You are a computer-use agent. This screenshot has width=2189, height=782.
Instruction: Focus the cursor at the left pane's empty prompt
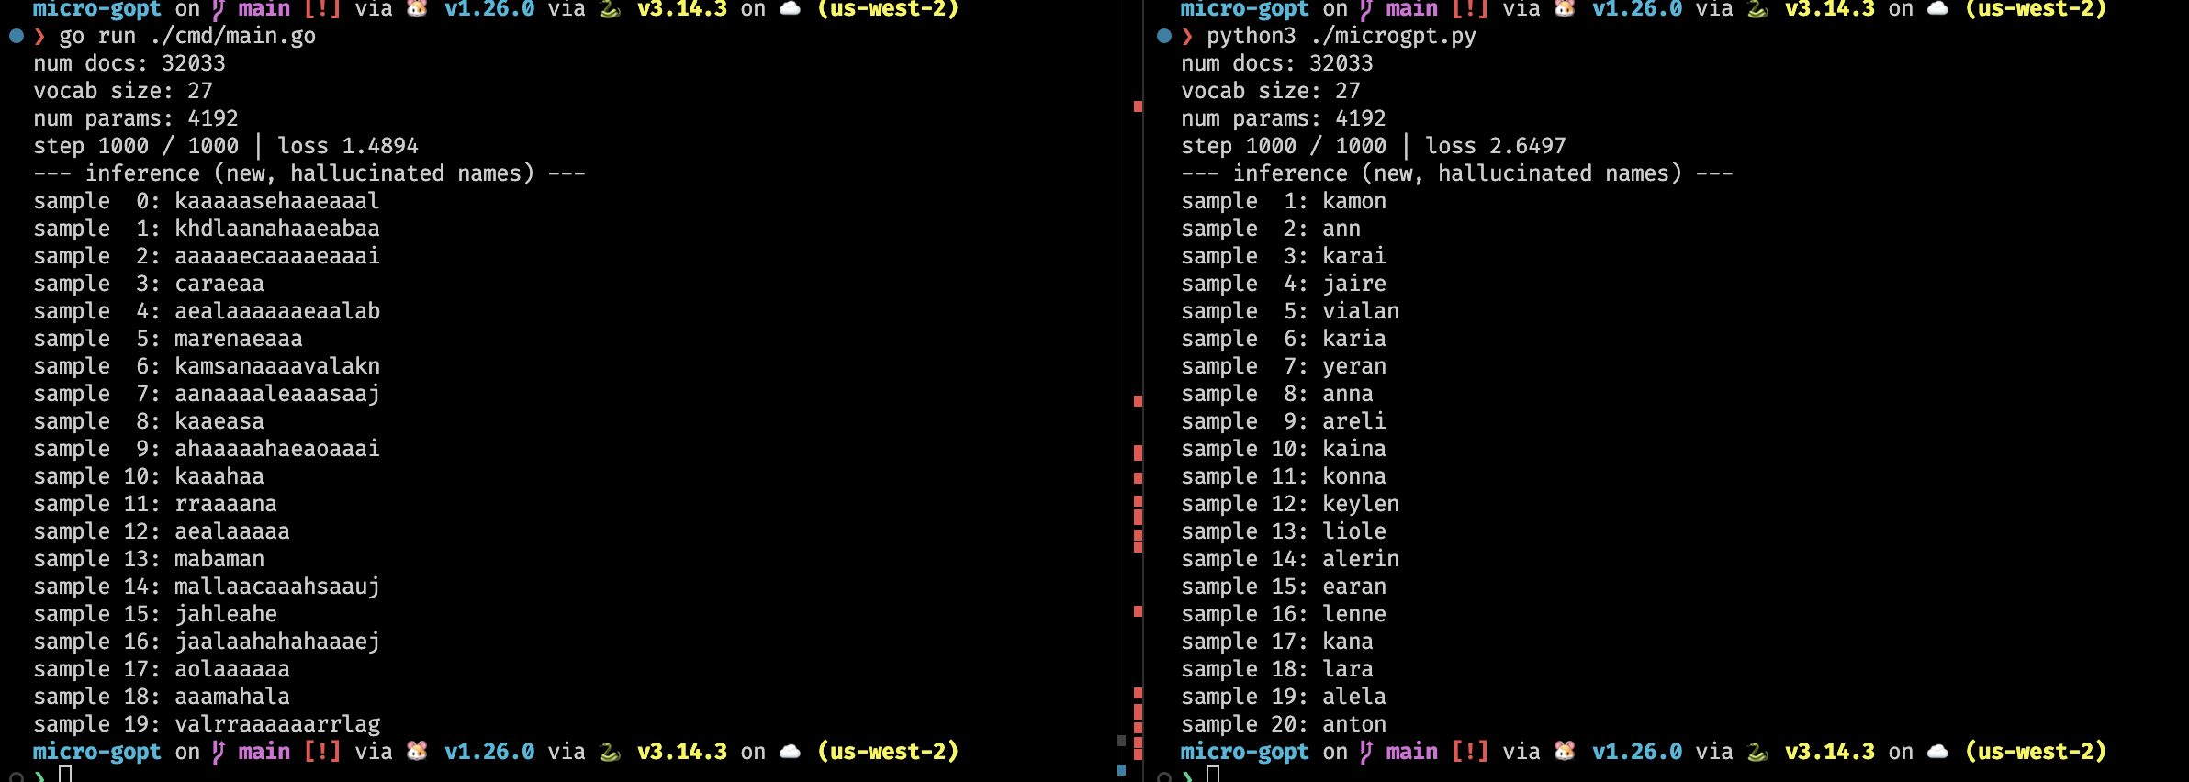click(x=65, y=775)
